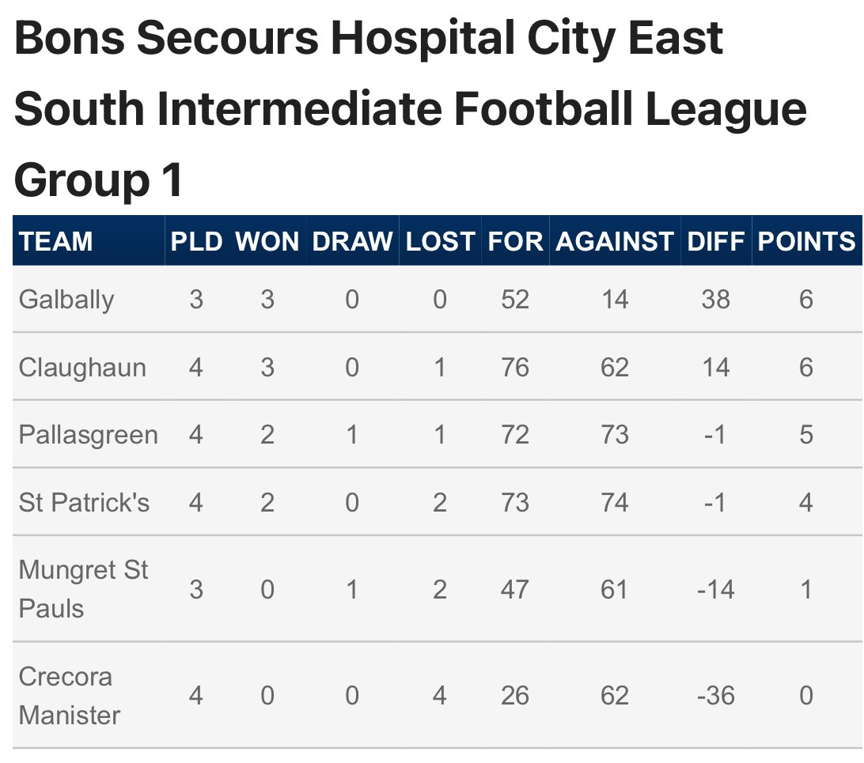This screenshot has width=864, height=763.
Task: Click the page title heading
Action: tap(410, 108)
